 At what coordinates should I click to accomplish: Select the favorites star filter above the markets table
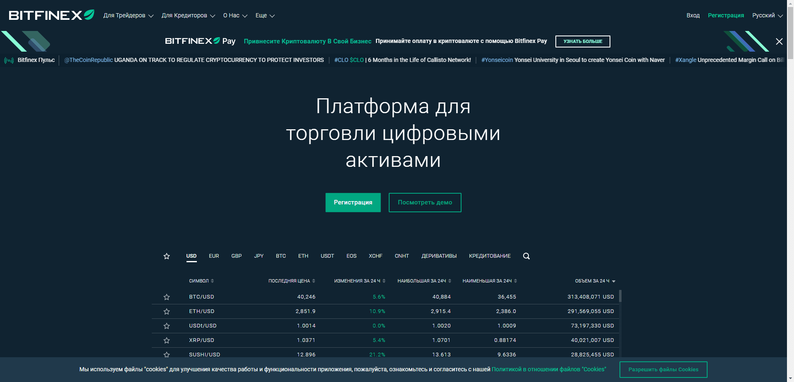click(x=167, y=256)
